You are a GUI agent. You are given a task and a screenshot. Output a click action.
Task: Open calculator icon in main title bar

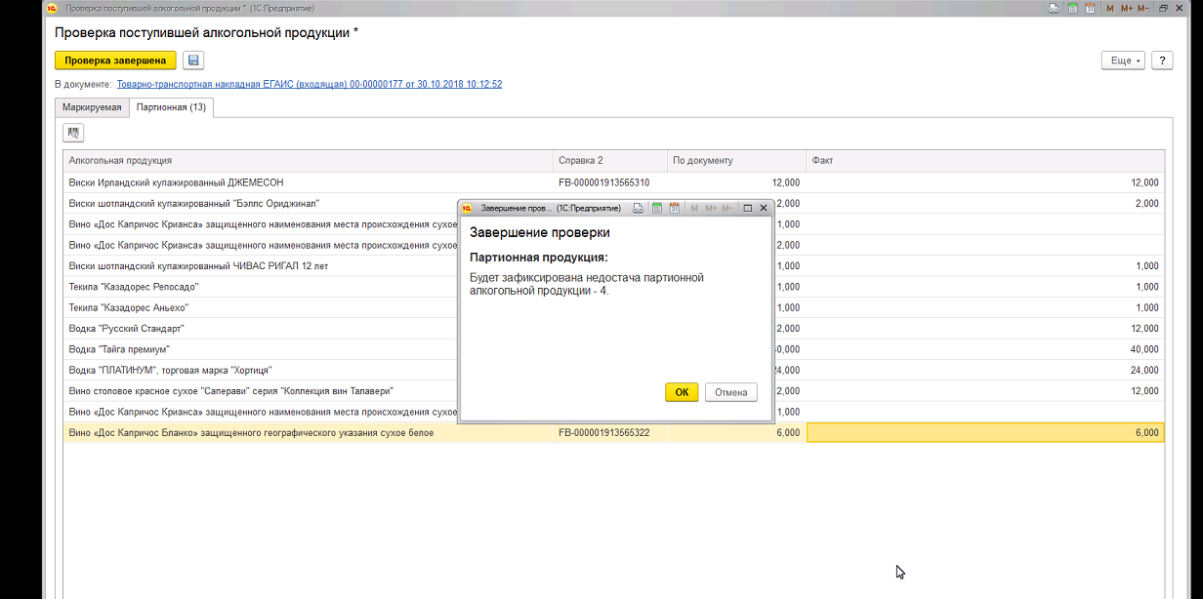coord(1072,8)
